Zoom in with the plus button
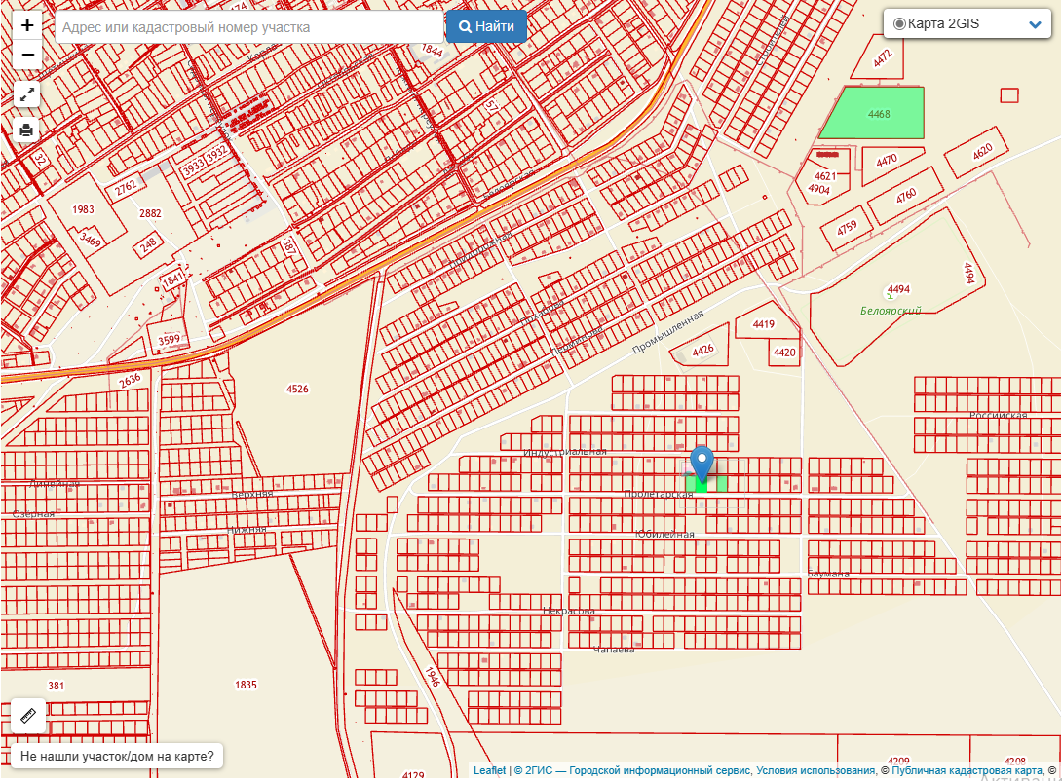The height and width of the screenshot is (781, 1062). [27, 25]
